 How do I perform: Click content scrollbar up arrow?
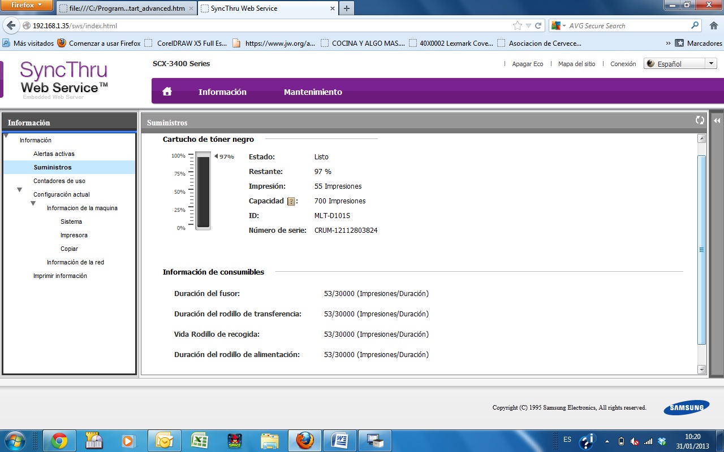[x=702, y=138]
